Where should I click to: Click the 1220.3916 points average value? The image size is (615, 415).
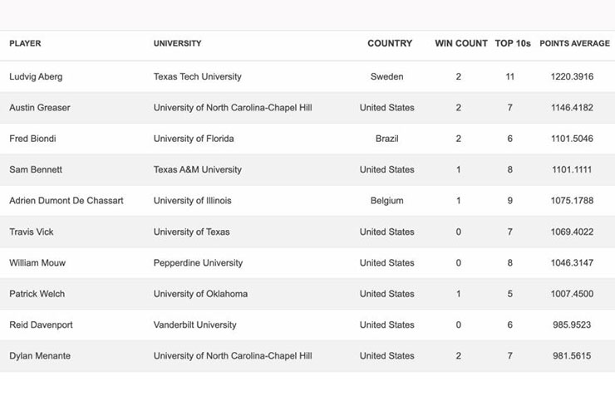click(x=572, y=77)
